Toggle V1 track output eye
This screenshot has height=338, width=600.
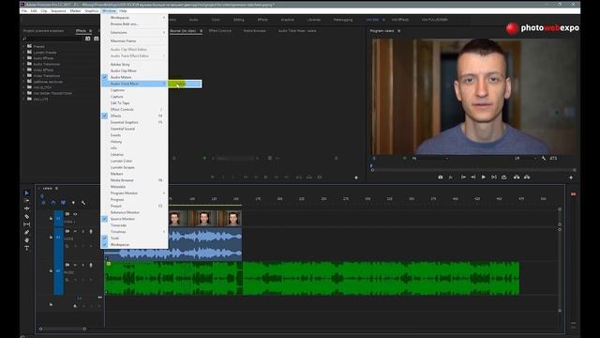(x=75, y=214)
